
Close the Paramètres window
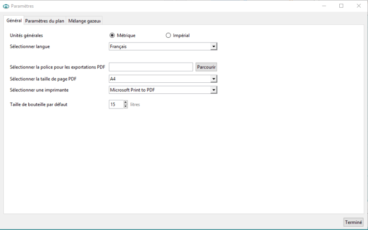[x=358, y=6]
